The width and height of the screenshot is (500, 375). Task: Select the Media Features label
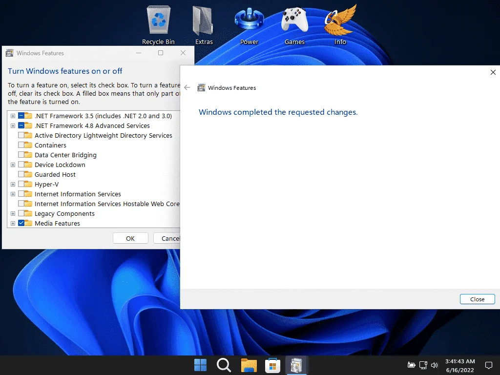[x=58, y=223]
